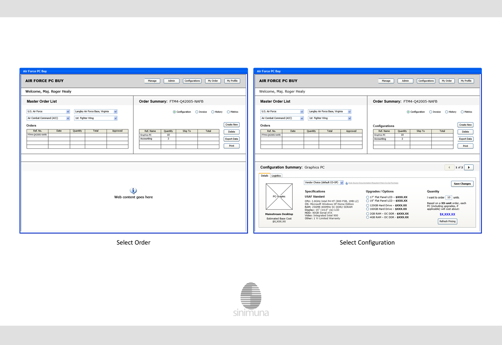Open My Profile in the Select Order mockup
The width and height of the screenshot is (502, 345).
[232, 81]
